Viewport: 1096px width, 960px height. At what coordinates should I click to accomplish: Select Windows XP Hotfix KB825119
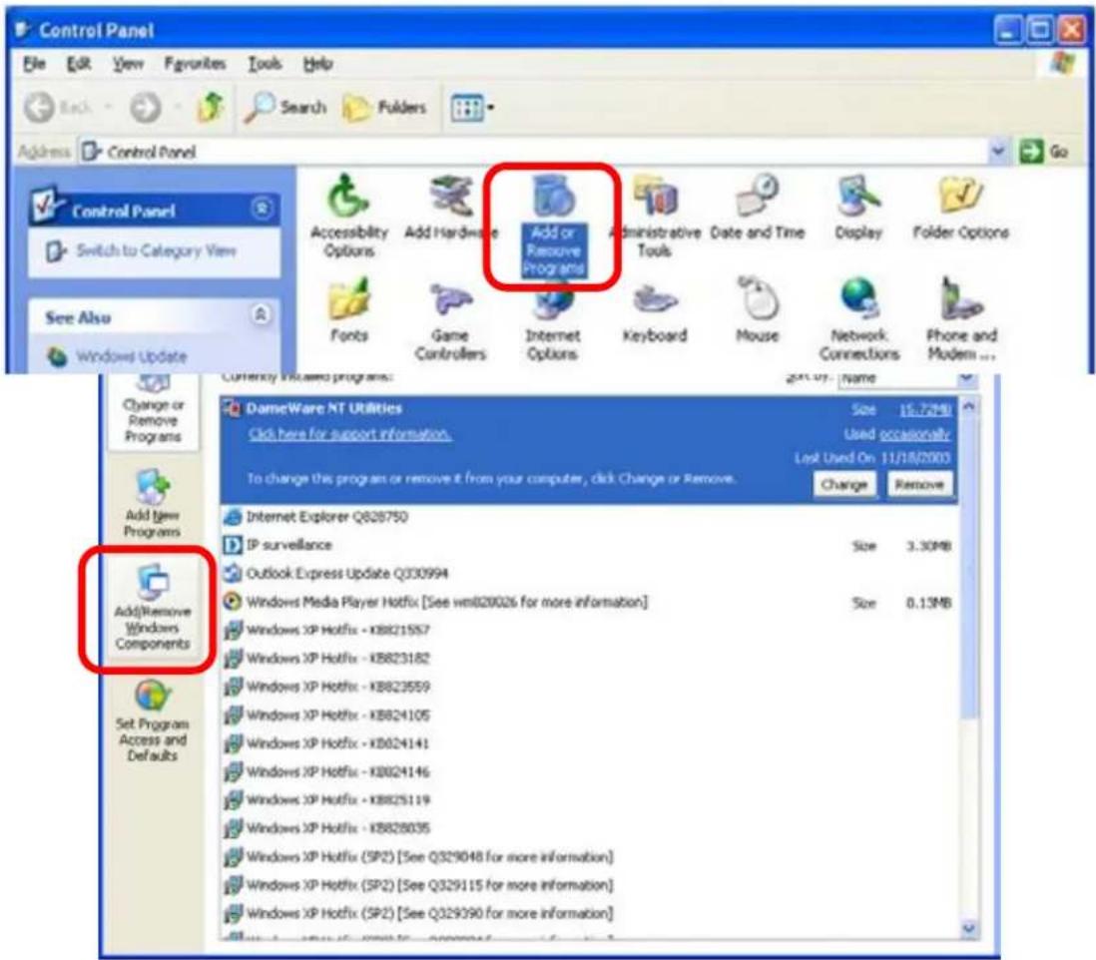[589, 800]
